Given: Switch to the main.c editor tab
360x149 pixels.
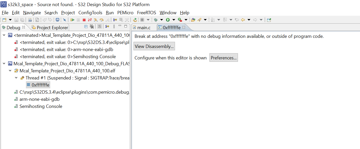Looking at the screenshot, I should 144,28.
